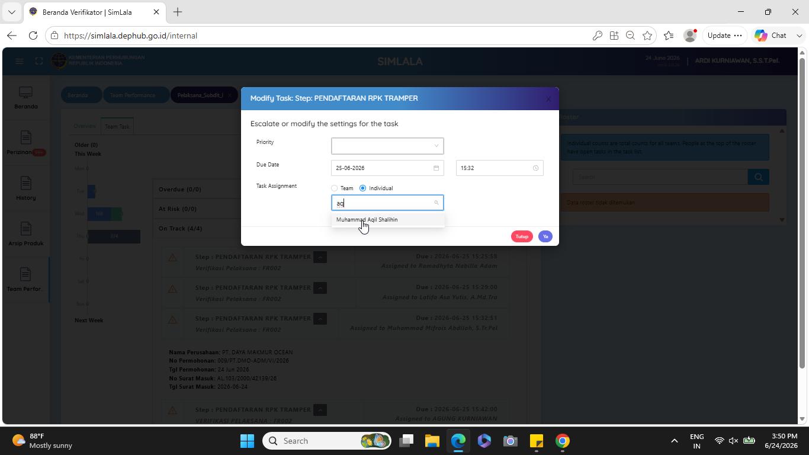The height and width of the screenshot is (455, 809).
Task: Click the This Week chart label
Action: point(88,154)
